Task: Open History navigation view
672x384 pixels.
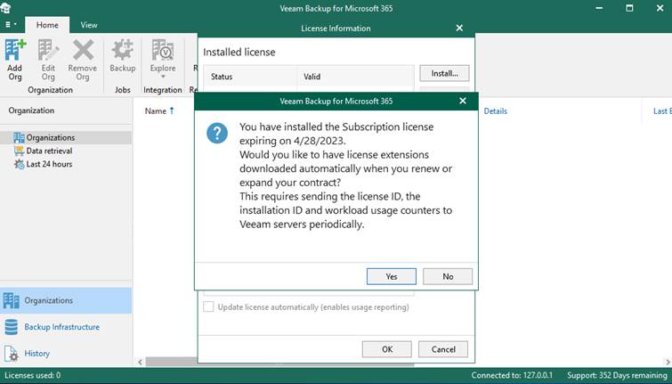Action: (66, 354)
